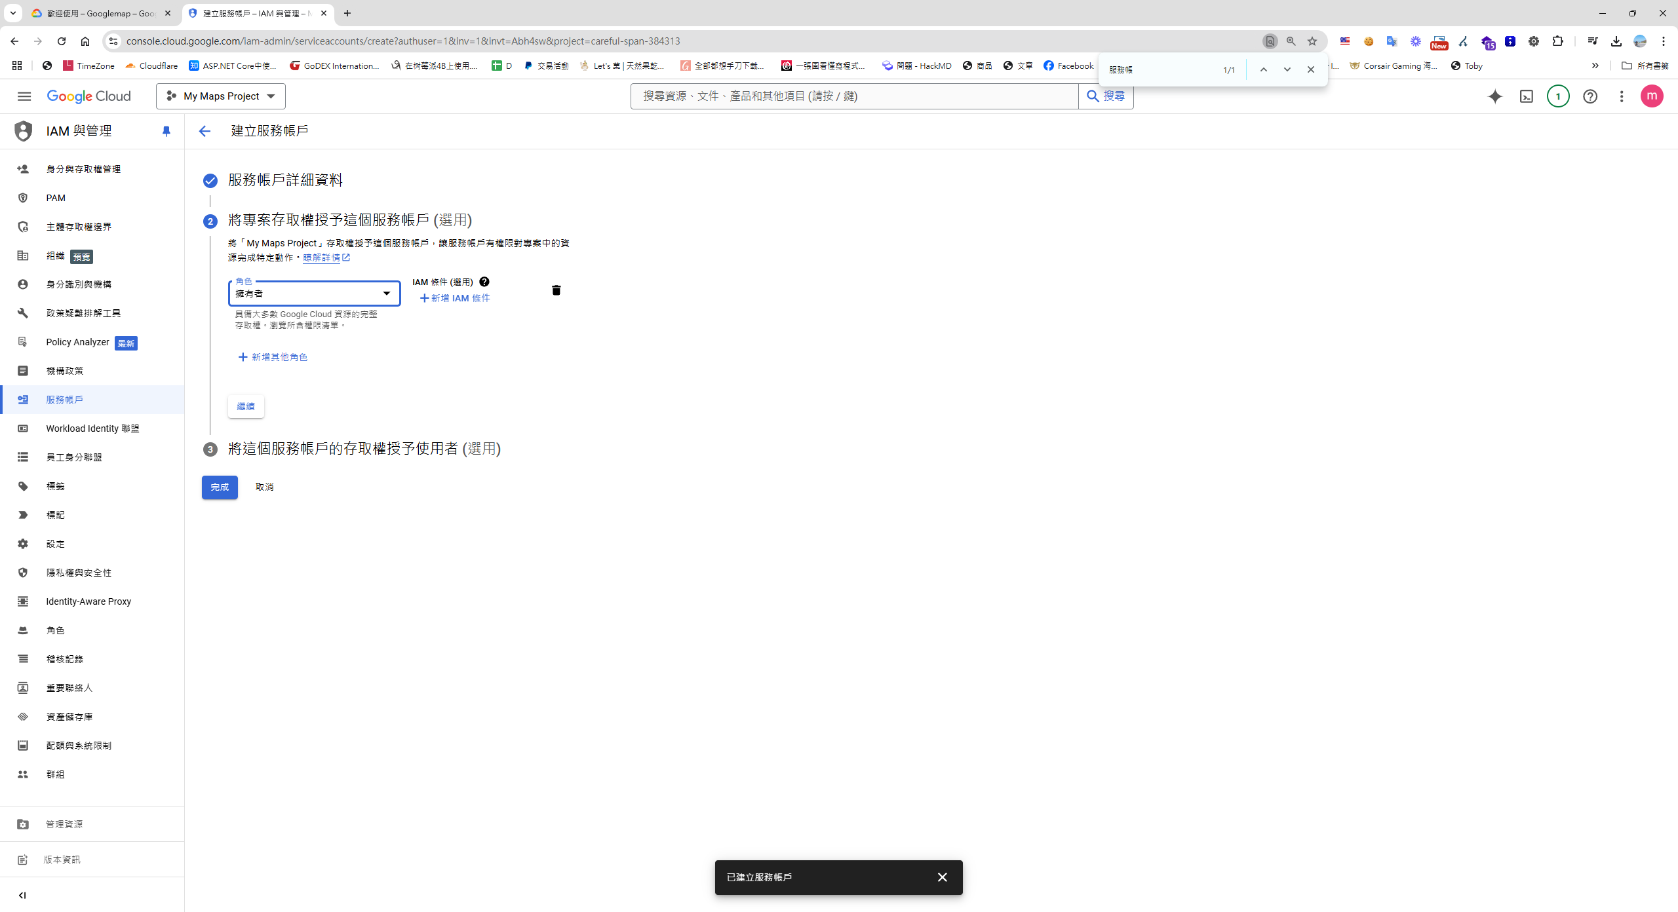
Task: Select 身分與存取權管理 sidebar item
Action: (83, 169)
